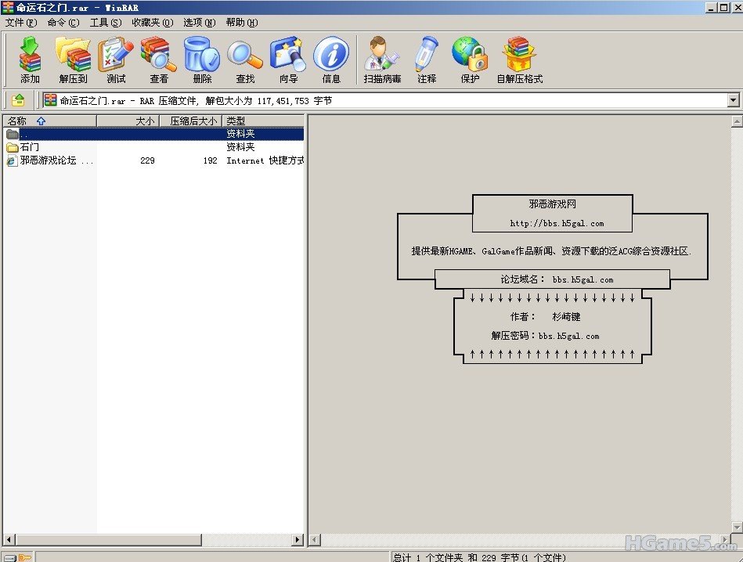The image size is (743, 562).
Task: Sort by Size column header (大小)
Action: (128, 121)
